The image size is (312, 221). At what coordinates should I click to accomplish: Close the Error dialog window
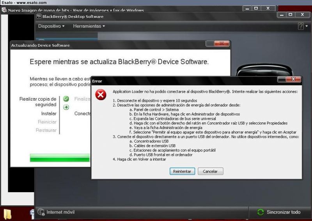(293, 79)
